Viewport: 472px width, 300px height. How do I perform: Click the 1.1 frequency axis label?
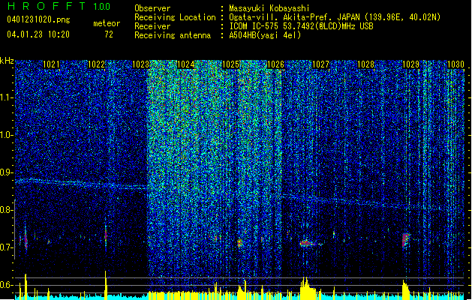[7, 97]
